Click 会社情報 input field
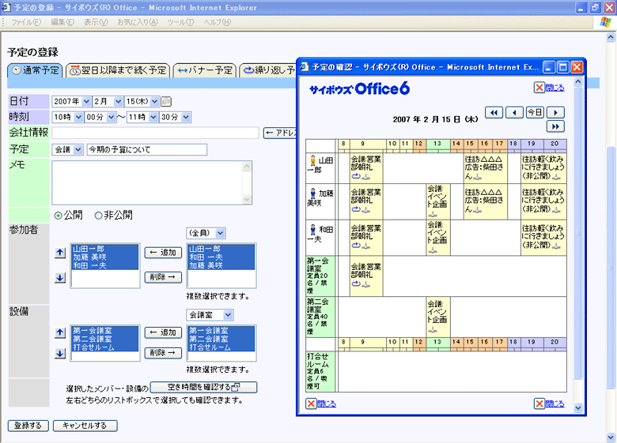617x443 pixels. [155, 133]
